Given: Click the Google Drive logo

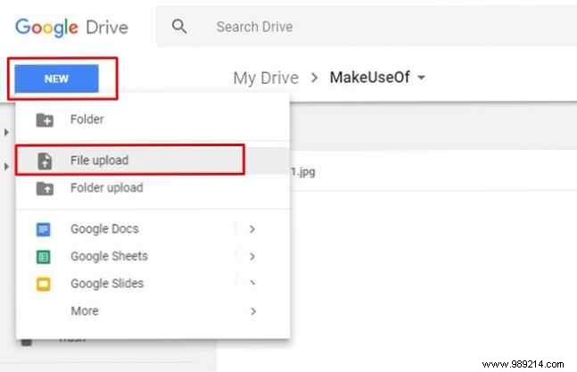Looking at the screenshot, I should pos(71,28).
